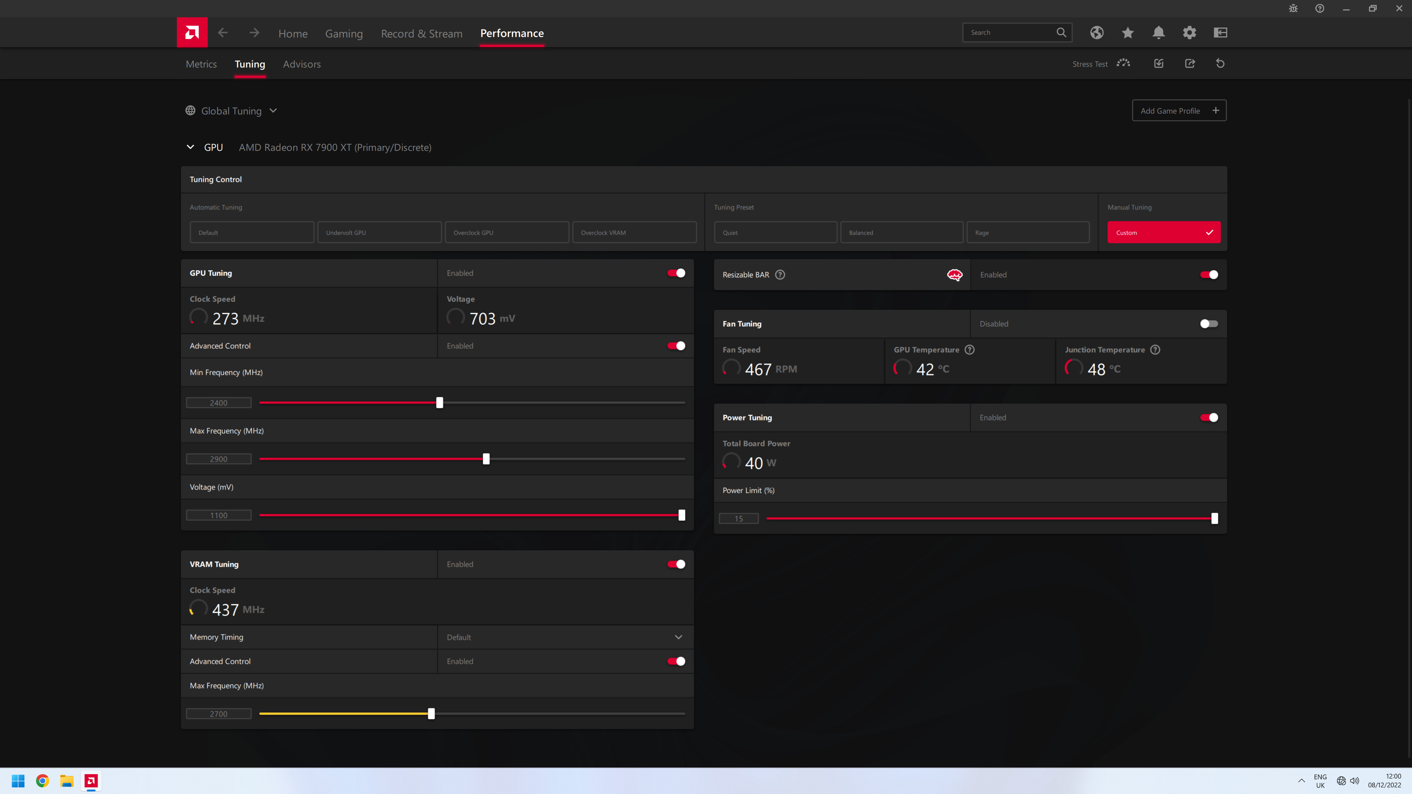Click the AMD logo home icon
The image size is (1412, 794).
[192, 32]
